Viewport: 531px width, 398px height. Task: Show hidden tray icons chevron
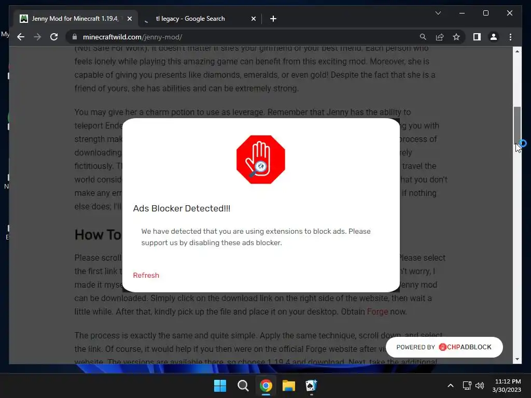coord(451,386)
